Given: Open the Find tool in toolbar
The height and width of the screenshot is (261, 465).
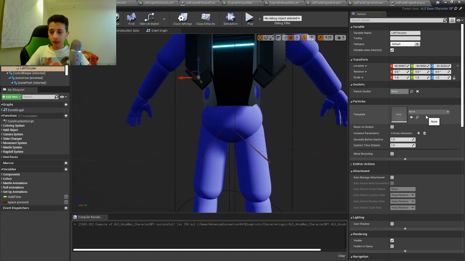Looking at the screenshot, I should coord(132,19).
